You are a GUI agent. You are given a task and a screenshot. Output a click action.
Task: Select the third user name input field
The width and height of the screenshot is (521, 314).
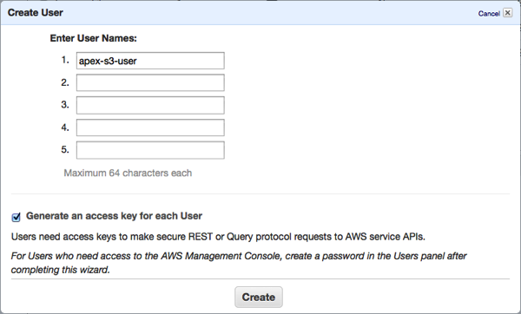point(150,105)
